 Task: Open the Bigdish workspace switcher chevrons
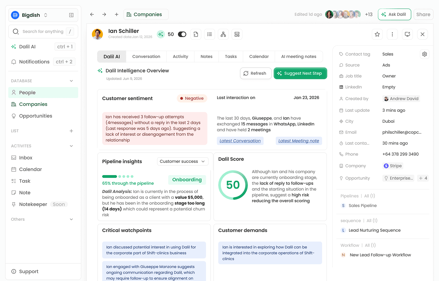pyautogui.click(x=46, y=15)
